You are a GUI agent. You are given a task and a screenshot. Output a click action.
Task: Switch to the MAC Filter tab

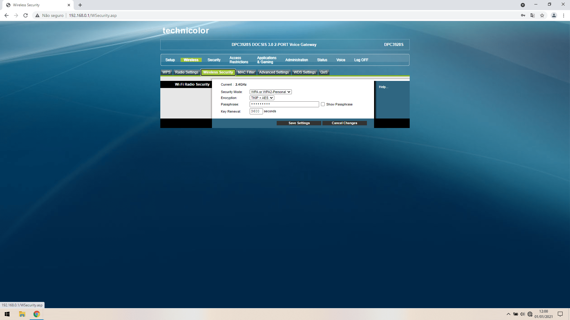pos(246,72)
